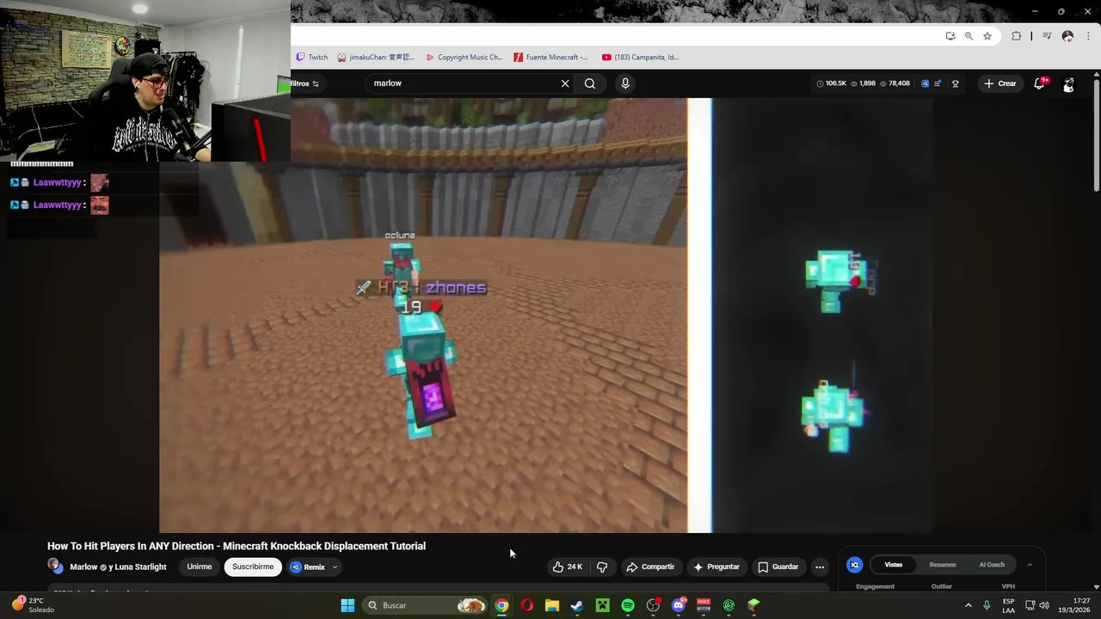Click the vidIQ logo in the side panel
The image size is (1101, 619).
(x=854, y=565)
